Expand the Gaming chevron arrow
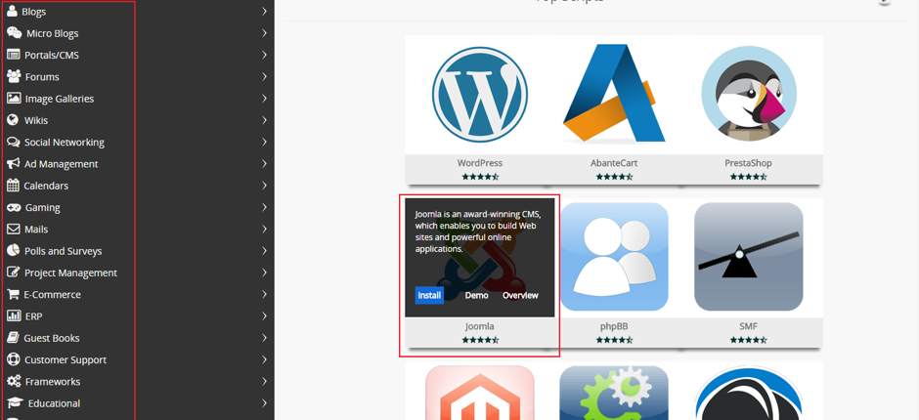Screen dimensions: 919x420 [264, 207]
